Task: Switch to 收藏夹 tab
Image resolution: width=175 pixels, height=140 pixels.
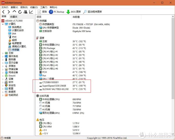Action: (x=14, y=17)
